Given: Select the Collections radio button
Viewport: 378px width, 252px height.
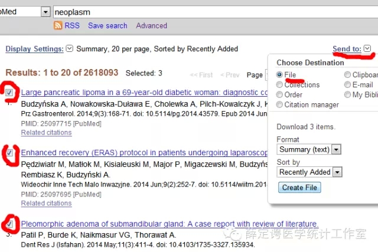Looking at the screenshot, I should click(x=279, y=84).
